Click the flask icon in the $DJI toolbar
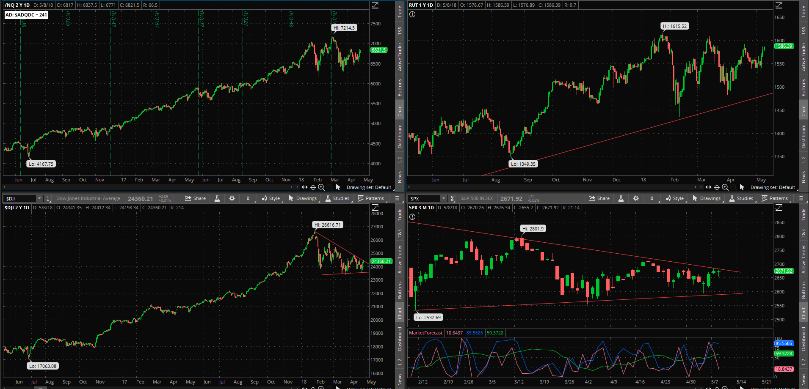 [x=217, y=198]
